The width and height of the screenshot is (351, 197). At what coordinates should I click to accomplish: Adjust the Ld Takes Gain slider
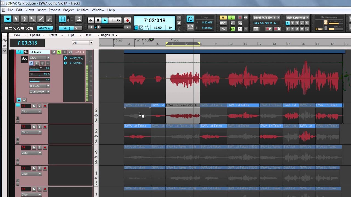coord(39,80)
